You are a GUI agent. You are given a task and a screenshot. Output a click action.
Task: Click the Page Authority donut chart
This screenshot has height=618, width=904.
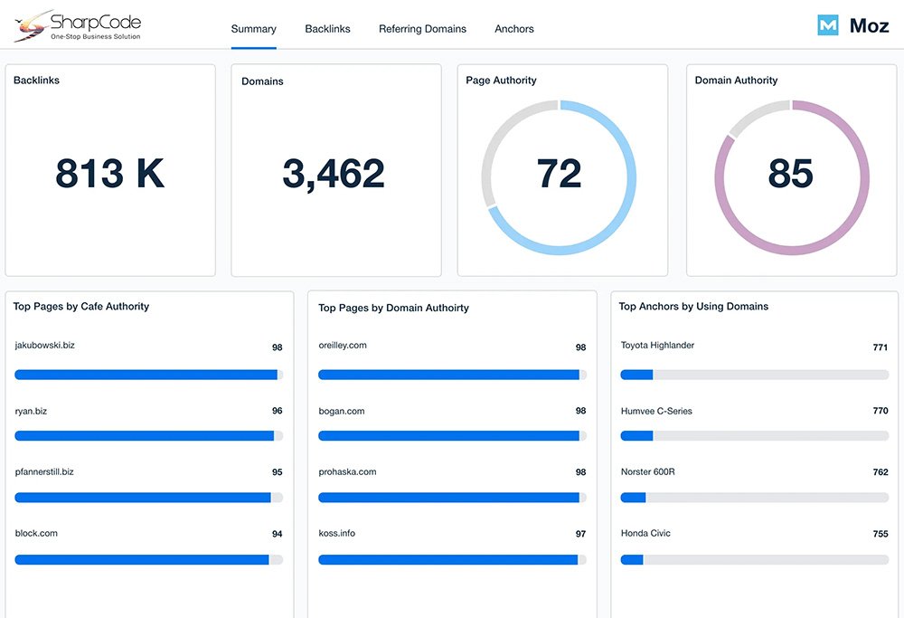[x=559, y=176]
